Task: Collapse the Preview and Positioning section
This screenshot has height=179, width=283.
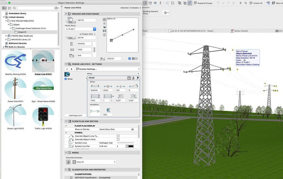Action: [66, 14]
